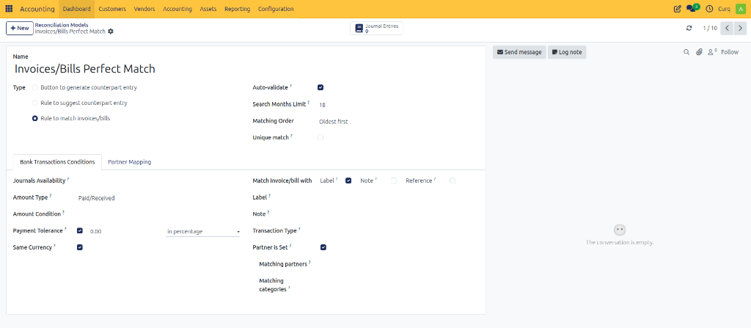Click the New button
Image resolution: width=751 pixels, height=328 pixels.
[x=20, y=29]
